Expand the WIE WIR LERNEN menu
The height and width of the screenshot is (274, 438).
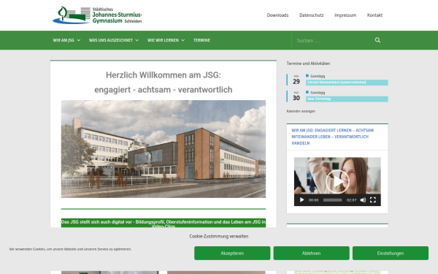pos(166,40)
